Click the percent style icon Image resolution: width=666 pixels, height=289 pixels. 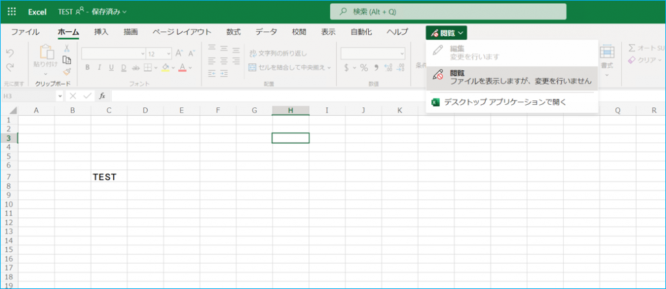(x=364, y=68)
